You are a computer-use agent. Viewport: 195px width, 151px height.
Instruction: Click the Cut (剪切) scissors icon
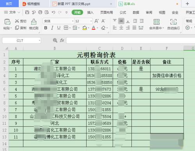click(17, 21)
